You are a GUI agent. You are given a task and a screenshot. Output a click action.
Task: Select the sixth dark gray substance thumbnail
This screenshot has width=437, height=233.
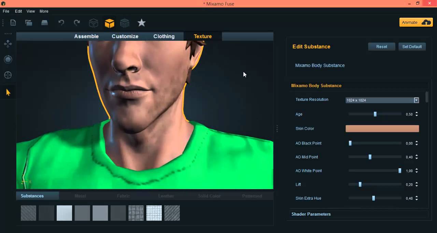point(118,213)
